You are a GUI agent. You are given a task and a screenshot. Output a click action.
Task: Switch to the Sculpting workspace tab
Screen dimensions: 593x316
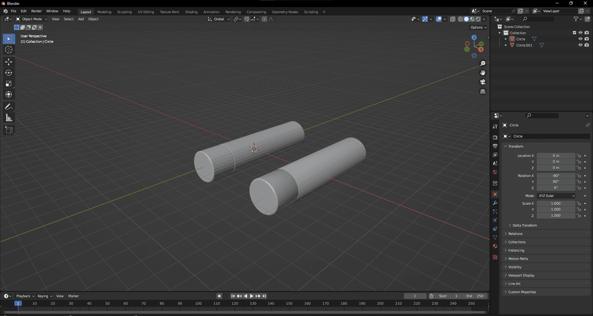[124, 12]
